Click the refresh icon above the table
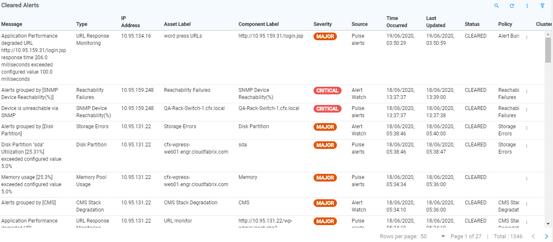553x242 pixels. tap(512, 6)
